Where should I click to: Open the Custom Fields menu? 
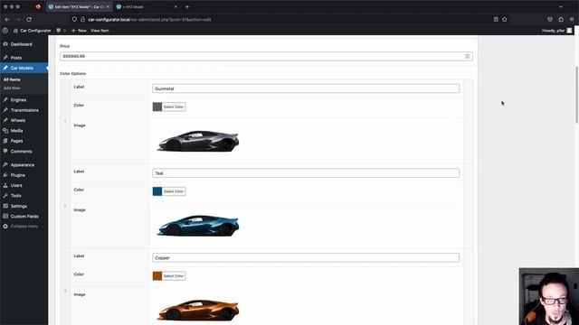pyautogui.click(x=24, y=217)
